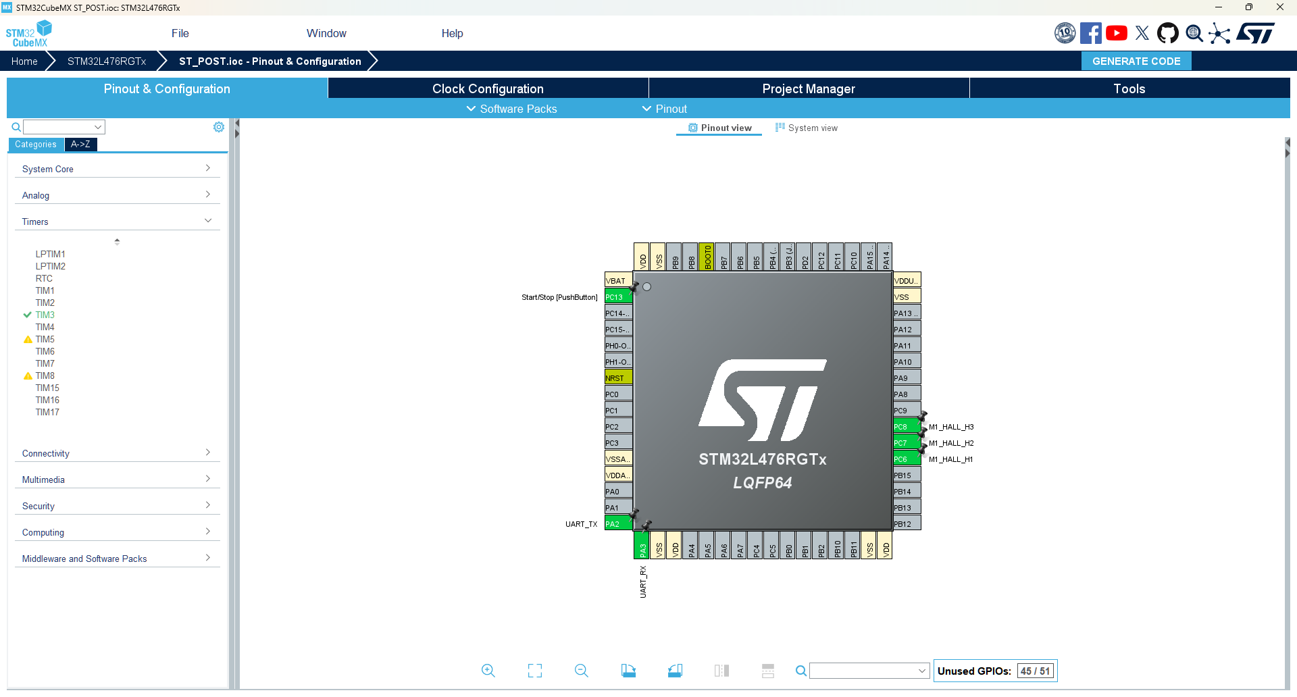This screenshot has width=1297, height=697.
Task: Select the enabled TIM3 peripheral
Action: [x=45, y=315]
